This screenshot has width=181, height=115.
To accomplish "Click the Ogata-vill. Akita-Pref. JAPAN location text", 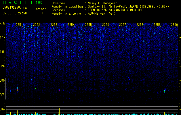I will tap(128, 7).
